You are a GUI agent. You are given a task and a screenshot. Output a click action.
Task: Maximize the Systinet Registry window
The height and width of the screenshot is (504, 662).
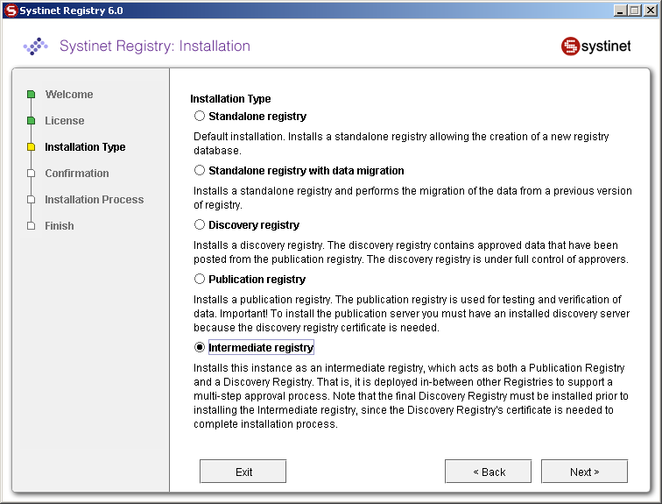tap(634, 11)
